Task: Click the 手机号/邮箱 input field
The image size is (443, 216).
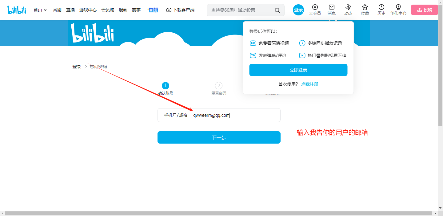Action: point(219,115)
